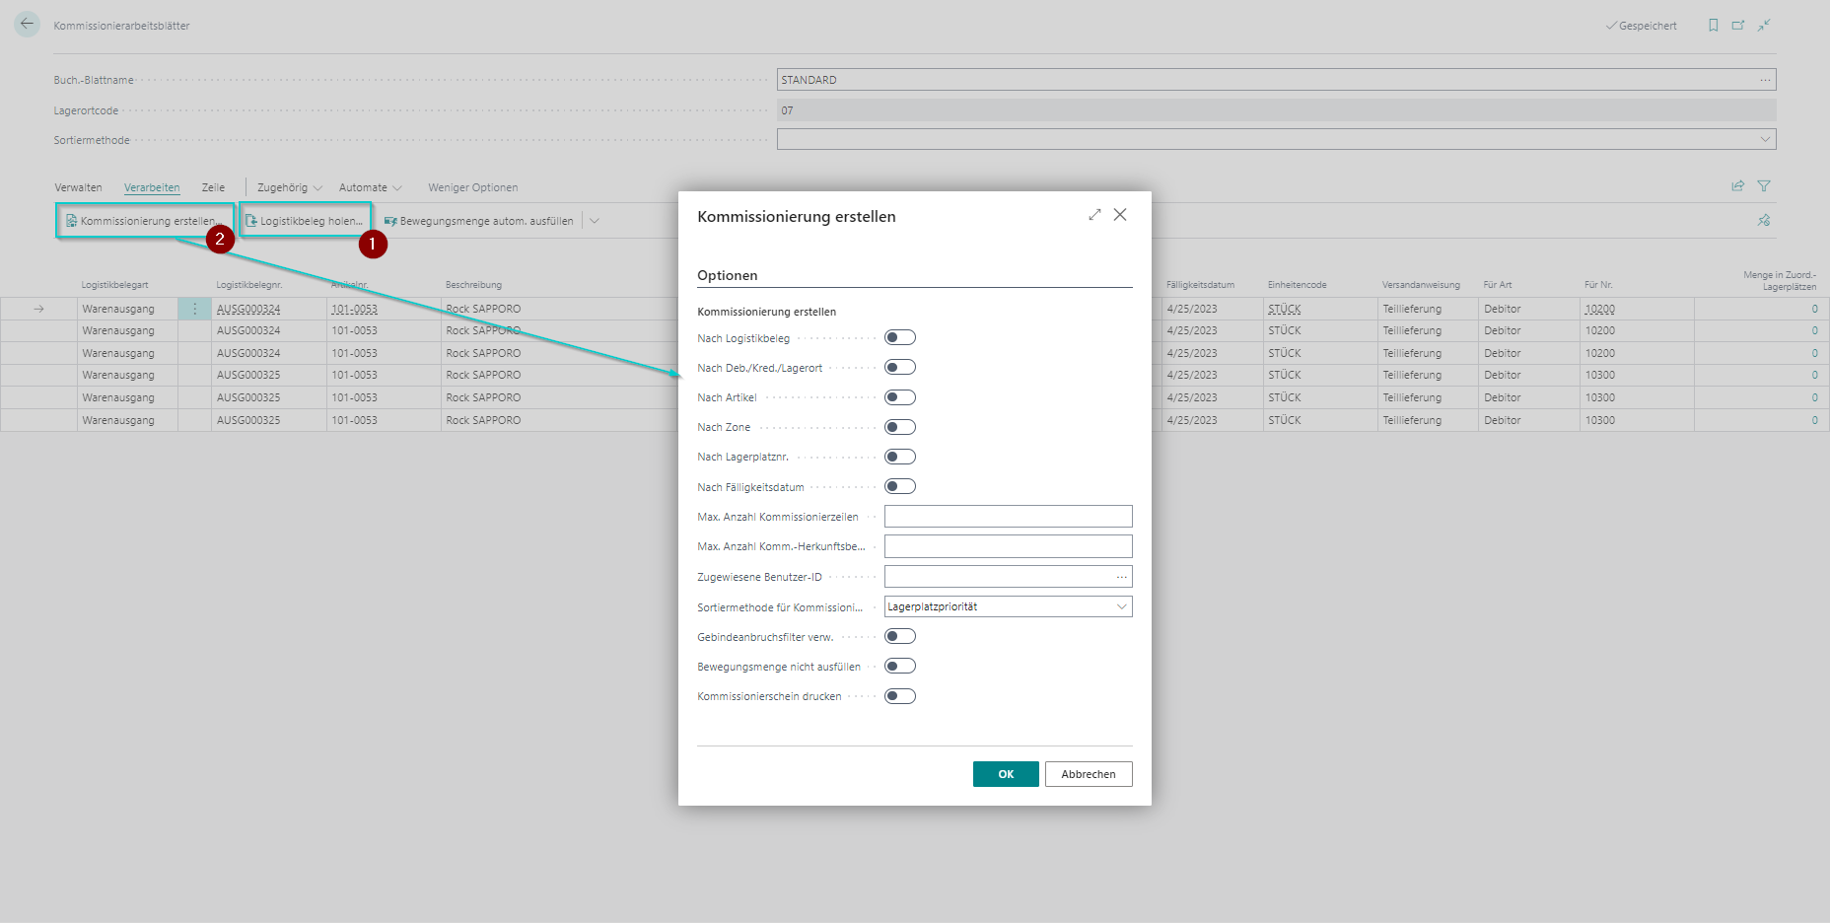
Task: Click the back arrow icon
Action: point(27,24)
